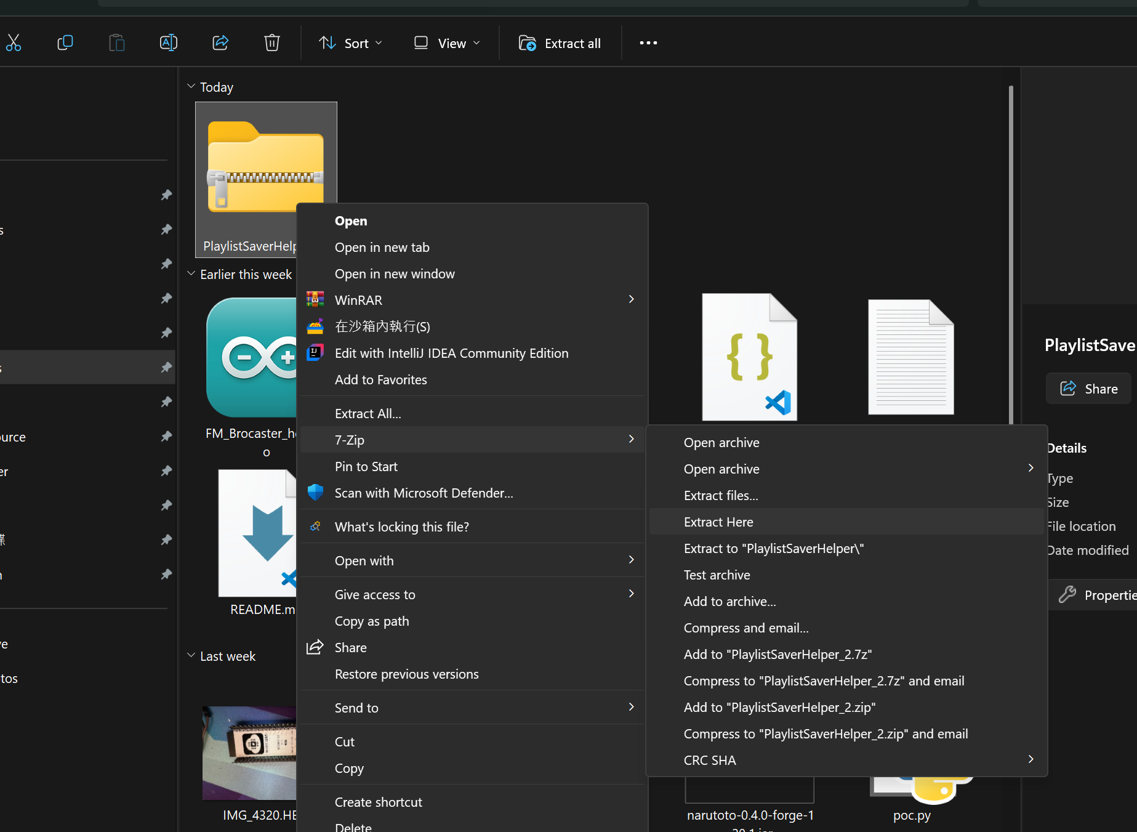Image resolution: width=1137 pixels, height=832 pixels.
Task: Click the Share icon in context menu
Action: click(315, 647)
